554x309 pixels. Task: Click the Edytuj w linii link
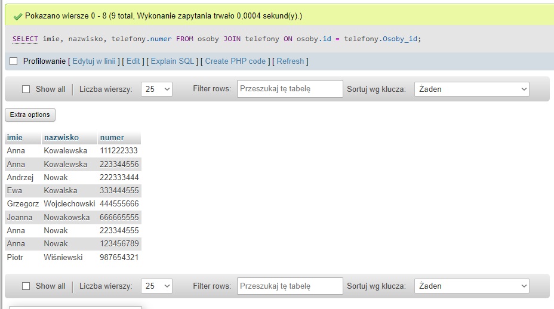(x=94, y=61)
